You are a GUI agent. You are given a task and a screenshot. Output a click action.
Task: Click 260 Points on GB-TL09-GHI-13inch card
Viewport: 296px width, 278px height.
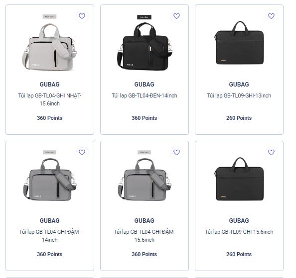tap(239, 118)
